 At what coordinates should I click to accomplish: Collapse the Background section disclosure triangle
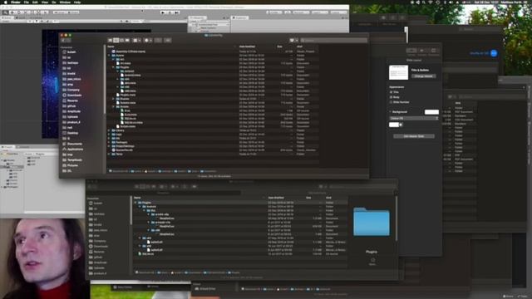point(391,112)
